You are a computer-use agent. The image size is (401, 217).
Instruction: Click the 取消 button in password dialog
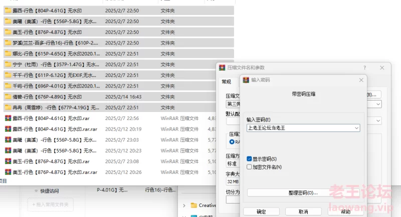[x=303, y=211]
